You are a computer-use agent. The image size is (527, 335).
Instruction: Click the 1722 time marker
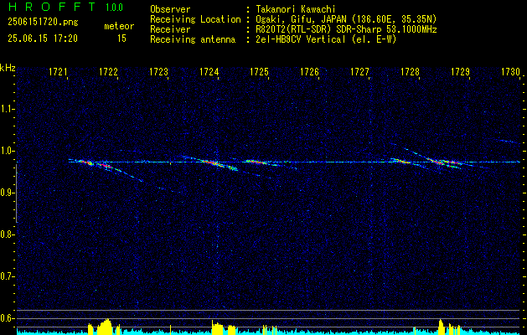tap(108, 71)
